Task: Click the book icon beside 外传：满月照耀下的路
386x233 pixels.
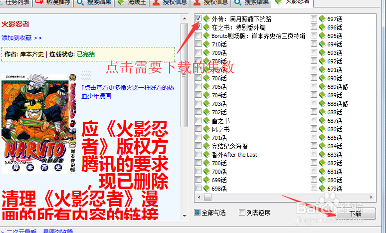Action: (206, 19)
